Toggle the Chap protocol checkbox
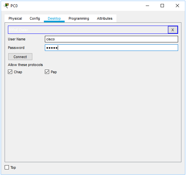Image resolution: width=187 pixels, height=176 pixels. (x=10, y=72)
